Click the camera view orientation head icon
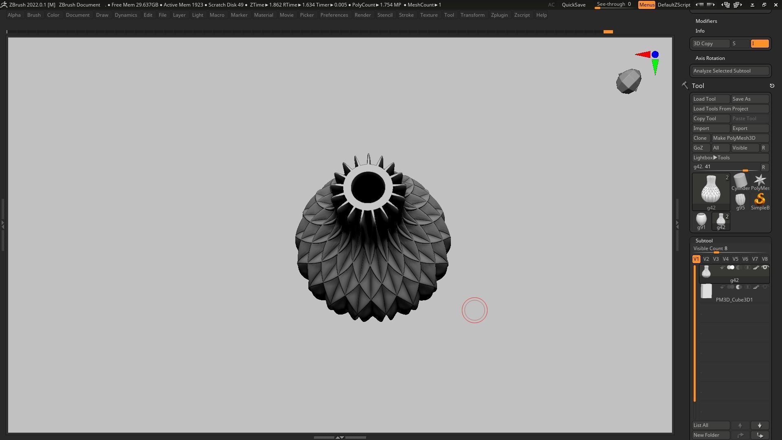Image resolution: width=782 pixels, height=440 pixels. tap(628, 81)
